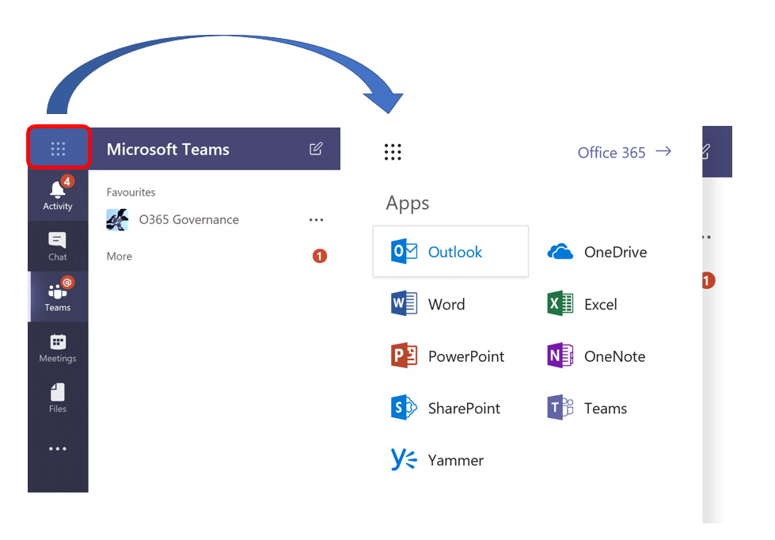Go to Meetings calendar view
Viewport: 775px width, 540px height.
58,347
